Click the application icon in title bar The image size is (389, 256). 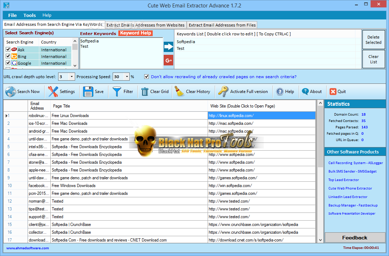tap(6, 5)
